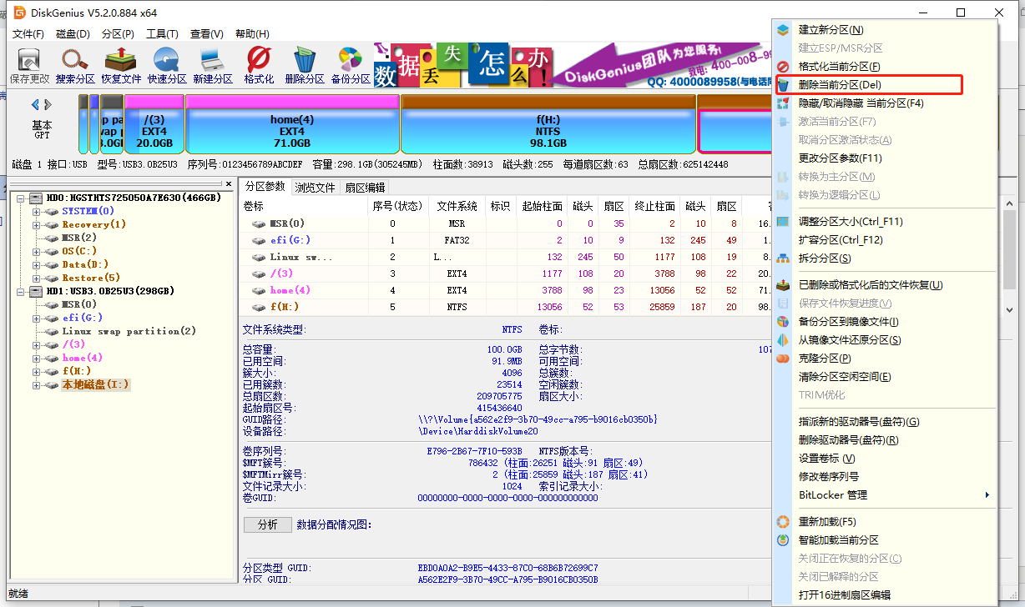1025x607 pixels.
Task: Select the /(3) EXT4 20.0GB disk map block
Action: [154, 123]
